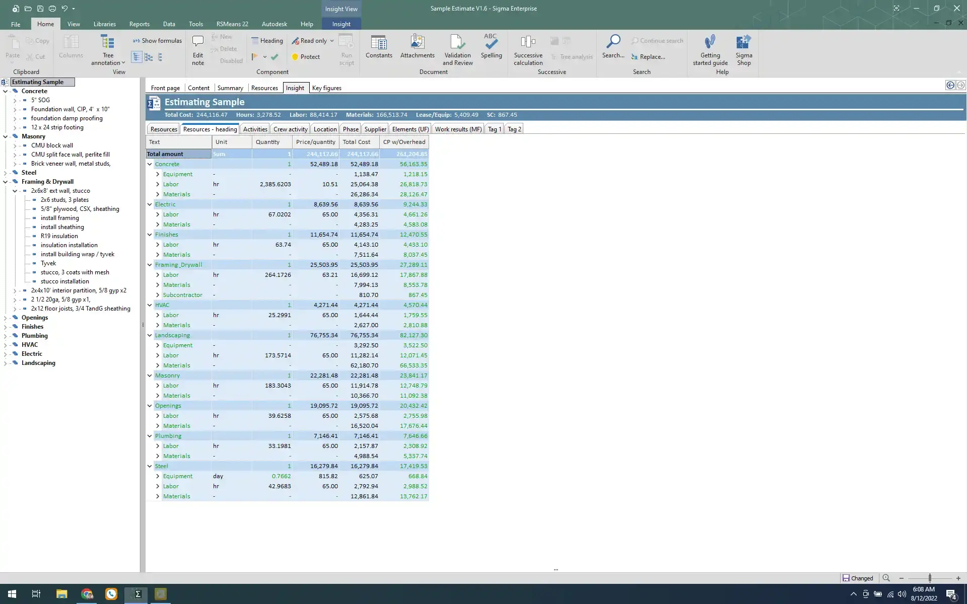Collapse the Concrete heading row in table

click(x=150, y=164)
